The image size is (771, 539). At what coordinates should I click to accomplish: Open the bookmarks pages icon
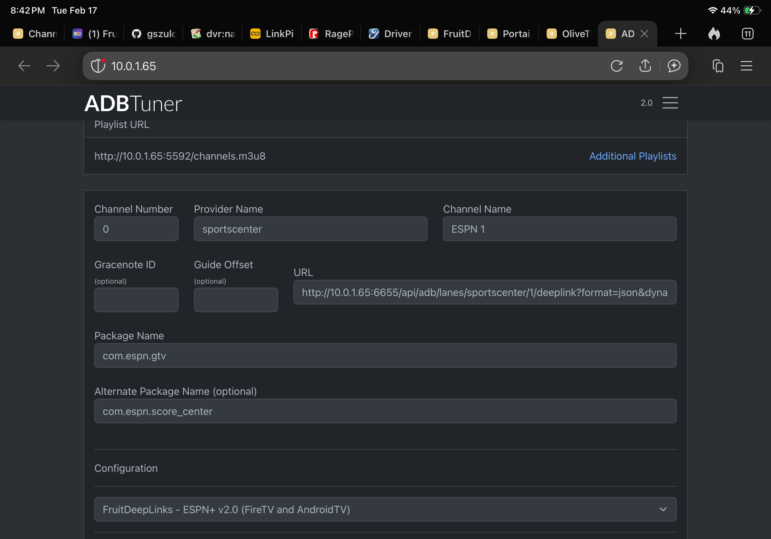click(718, 66)
